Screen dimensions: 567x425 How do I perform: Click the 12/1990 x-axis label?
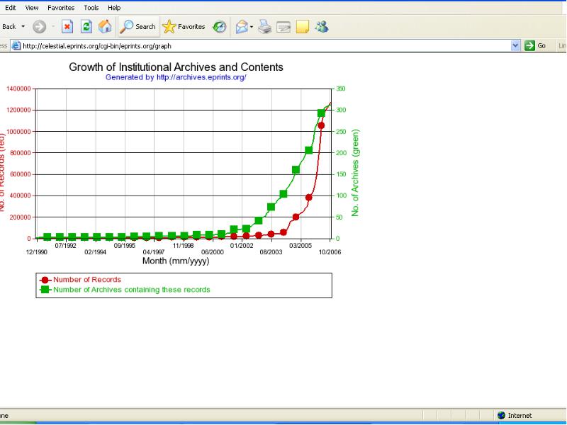pos(37,252)
